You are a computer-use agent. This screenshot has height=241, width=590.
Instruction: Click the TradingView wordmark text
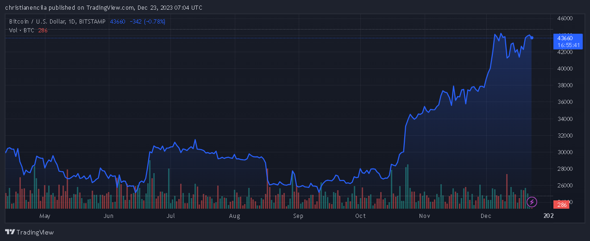tap(35, 232)
